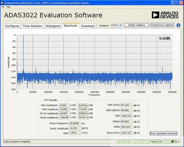The height and width of the screenshot is (147, 184).
Task: Start Continuous Capture
Action: [x=162, y=25]
